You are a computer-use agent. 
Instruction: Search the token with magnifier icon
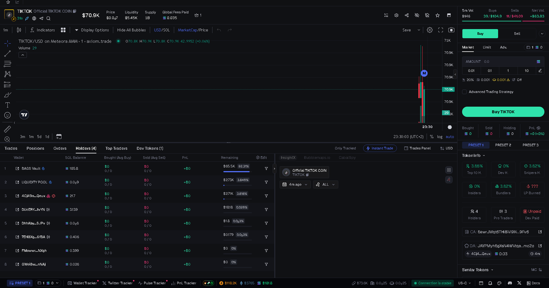click(48, 18)
